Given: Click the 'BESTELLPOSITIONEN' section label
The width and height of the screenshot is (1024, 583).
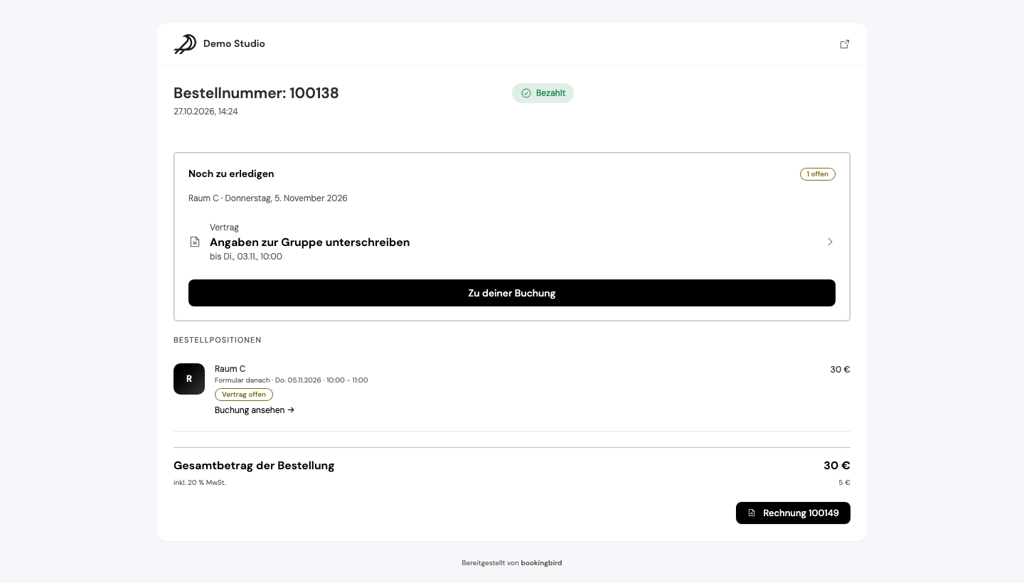Looking at the screenshot, I should pos(218,341).
